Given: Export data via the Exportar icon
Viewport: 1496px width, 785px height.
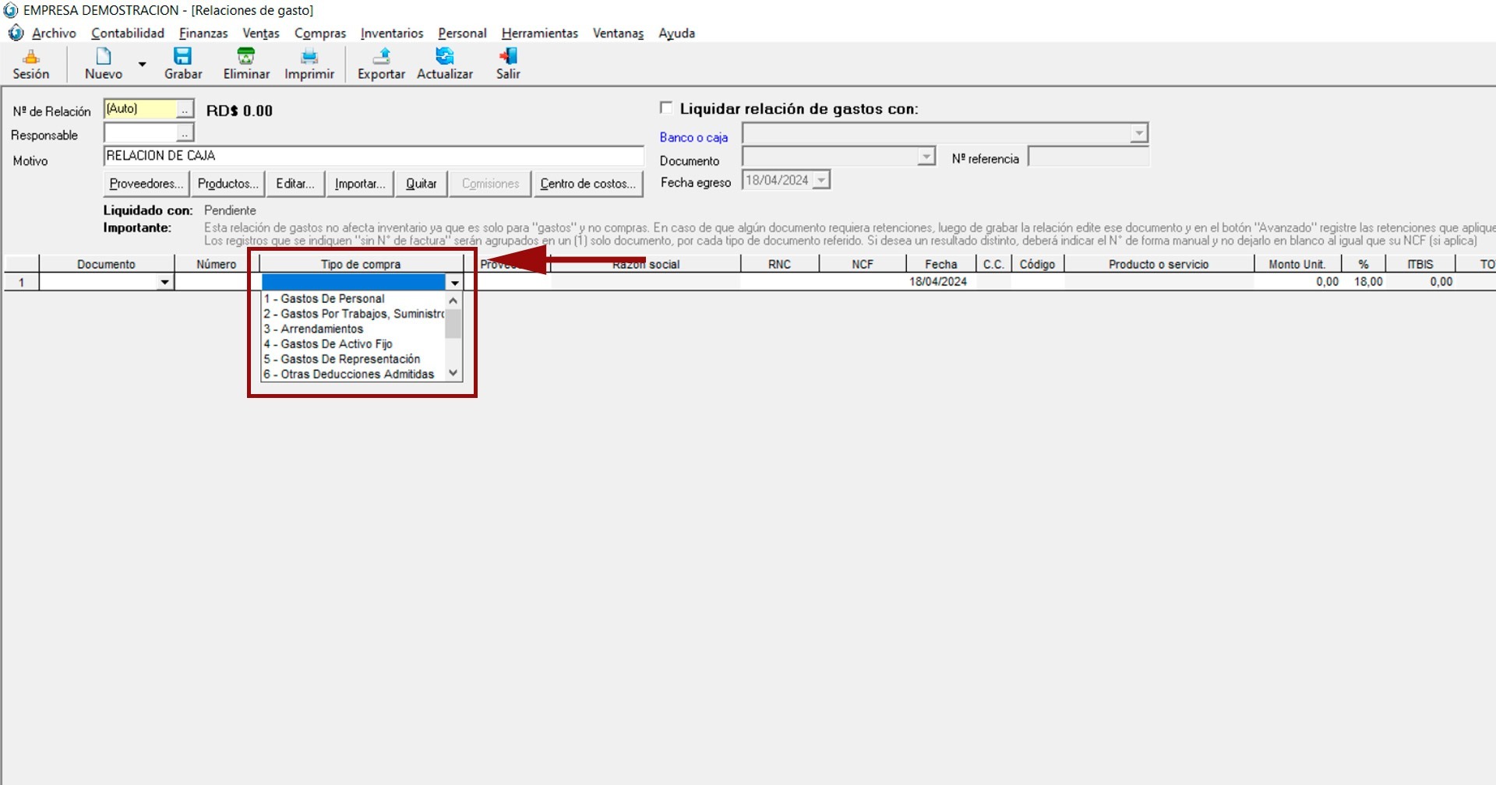Looking at the screenshot, I should point(381,64).
